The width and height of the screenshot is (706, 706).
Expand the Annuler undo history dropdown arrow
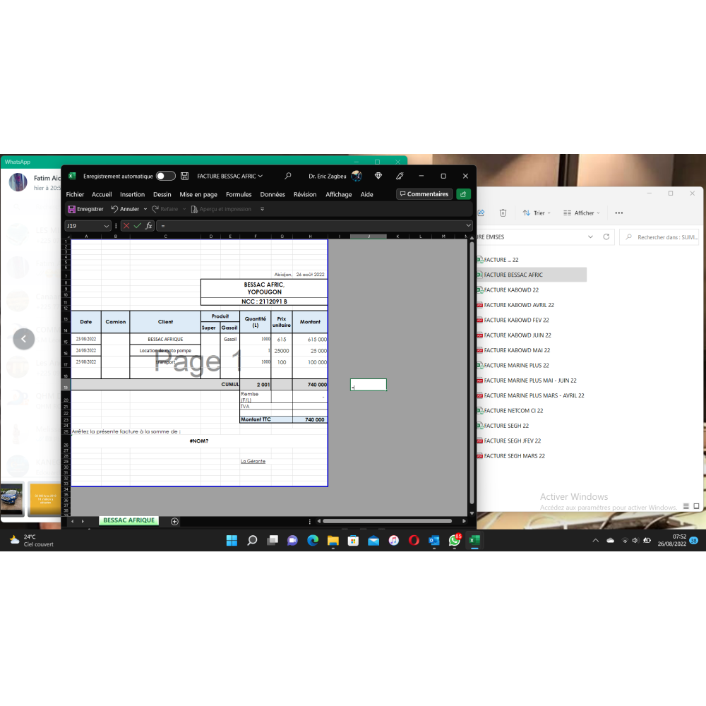pos(145,209)
